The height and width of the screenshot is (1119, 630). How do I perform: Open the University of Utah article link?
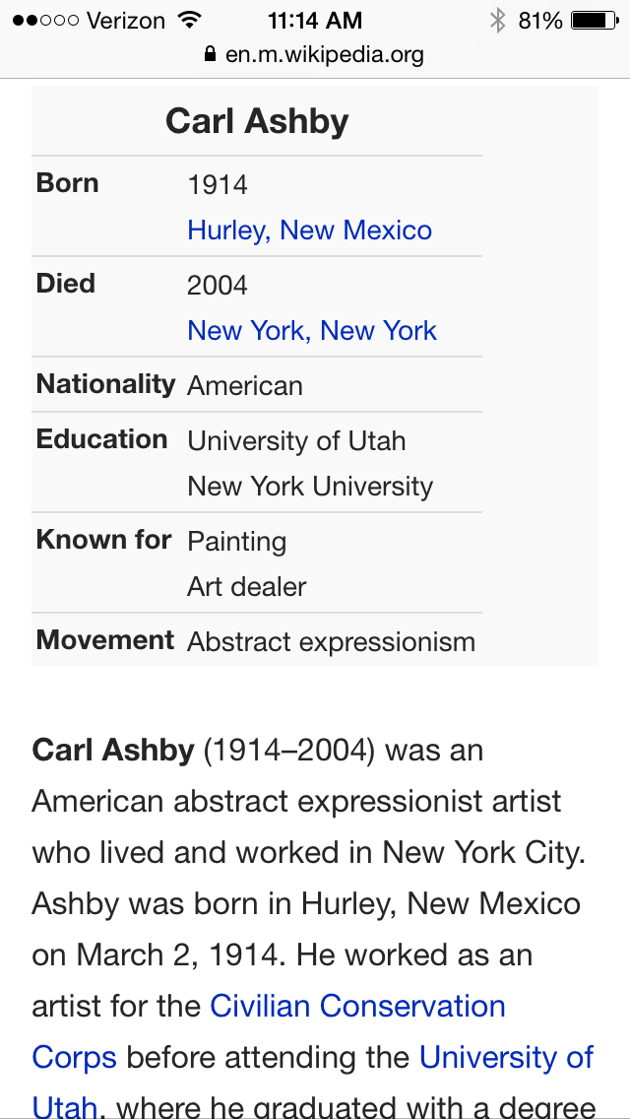coord(506,1057)
